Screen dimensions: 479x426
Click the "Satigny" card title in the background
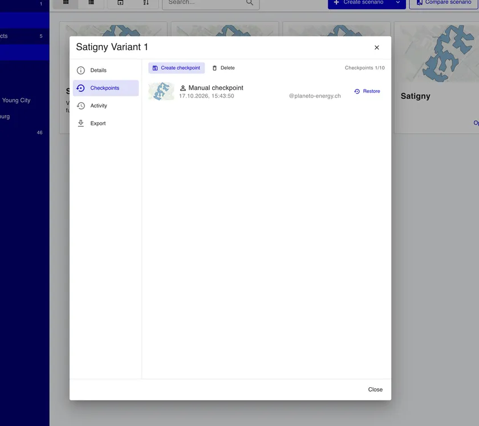416,96
